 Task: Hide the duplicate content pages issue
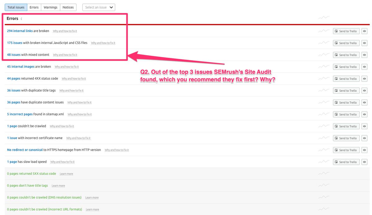365,102
